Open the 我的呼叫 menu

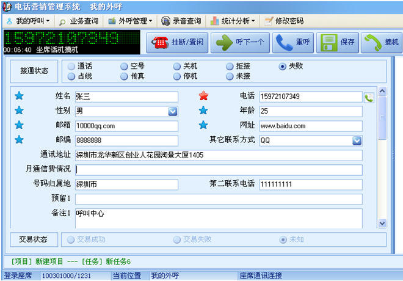(28, 21)
